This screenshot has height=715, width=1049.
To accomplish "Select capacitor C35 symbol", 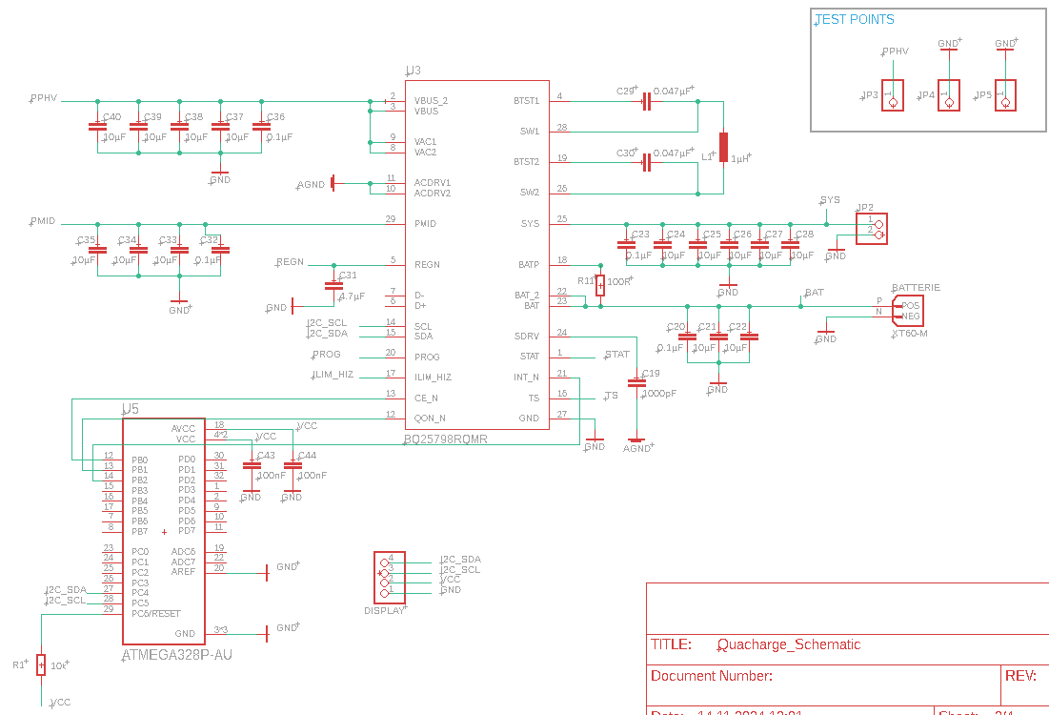I will tap(98, 250).
